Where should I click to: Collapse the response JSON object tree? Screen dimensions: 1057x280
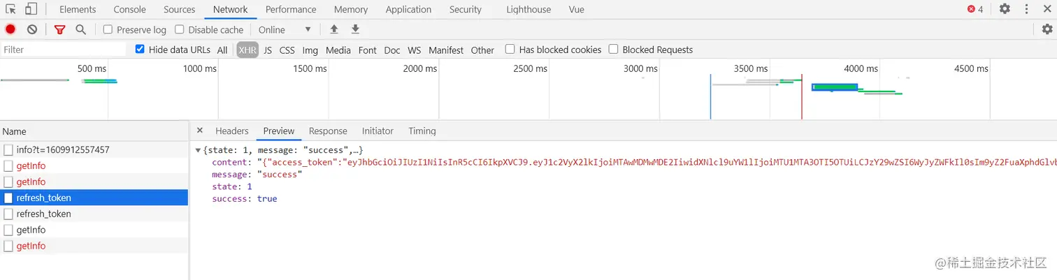[x=199, y=150]
